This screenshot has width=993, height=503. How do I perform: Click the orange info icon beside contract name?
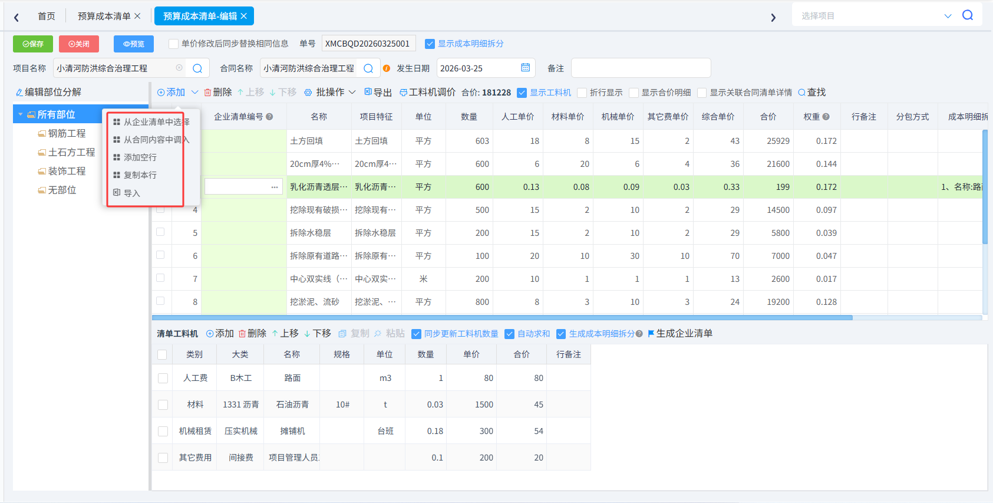[387, 68]
